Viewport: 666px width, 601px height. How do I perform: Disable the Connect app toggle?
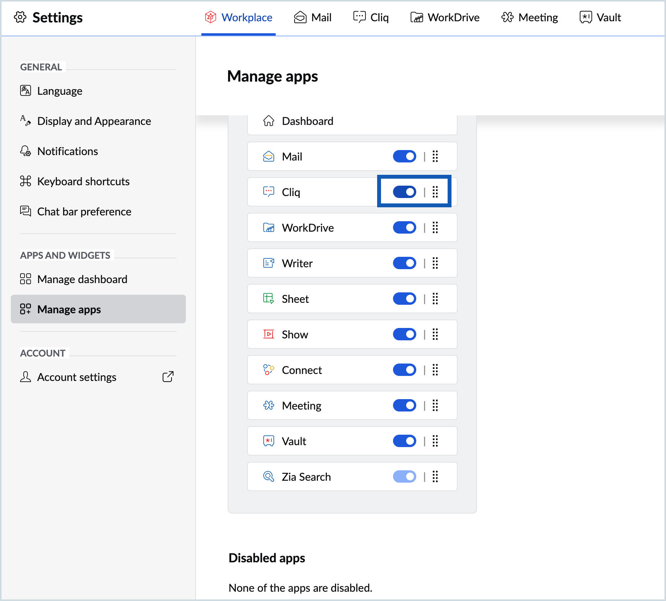click(405, 370)
